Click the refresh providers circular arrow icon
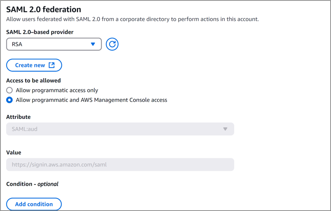This screenshot has height=211, width=331. coord(112,44)
